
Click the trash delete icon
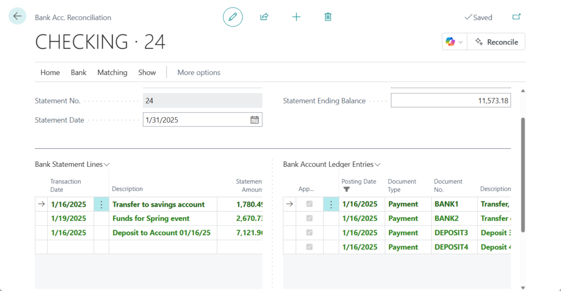(x=328, y=17)
